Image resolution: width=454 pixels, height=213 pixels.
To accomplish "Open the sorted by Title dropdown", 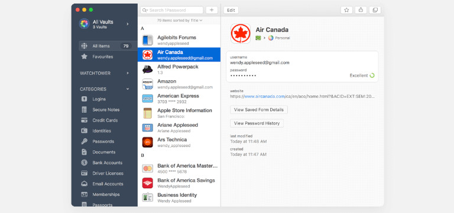I will pos(180,21).
